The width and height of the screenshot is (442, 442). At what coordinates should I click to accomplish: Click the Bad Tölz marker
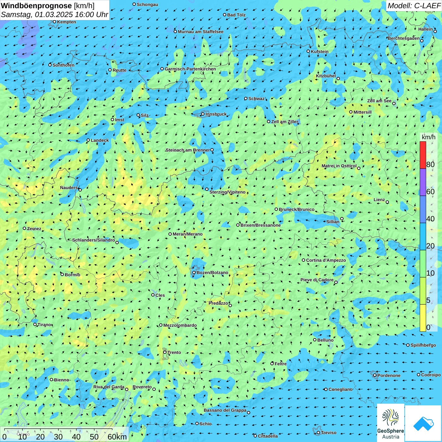pyautogui.click(x=224, y=15)
